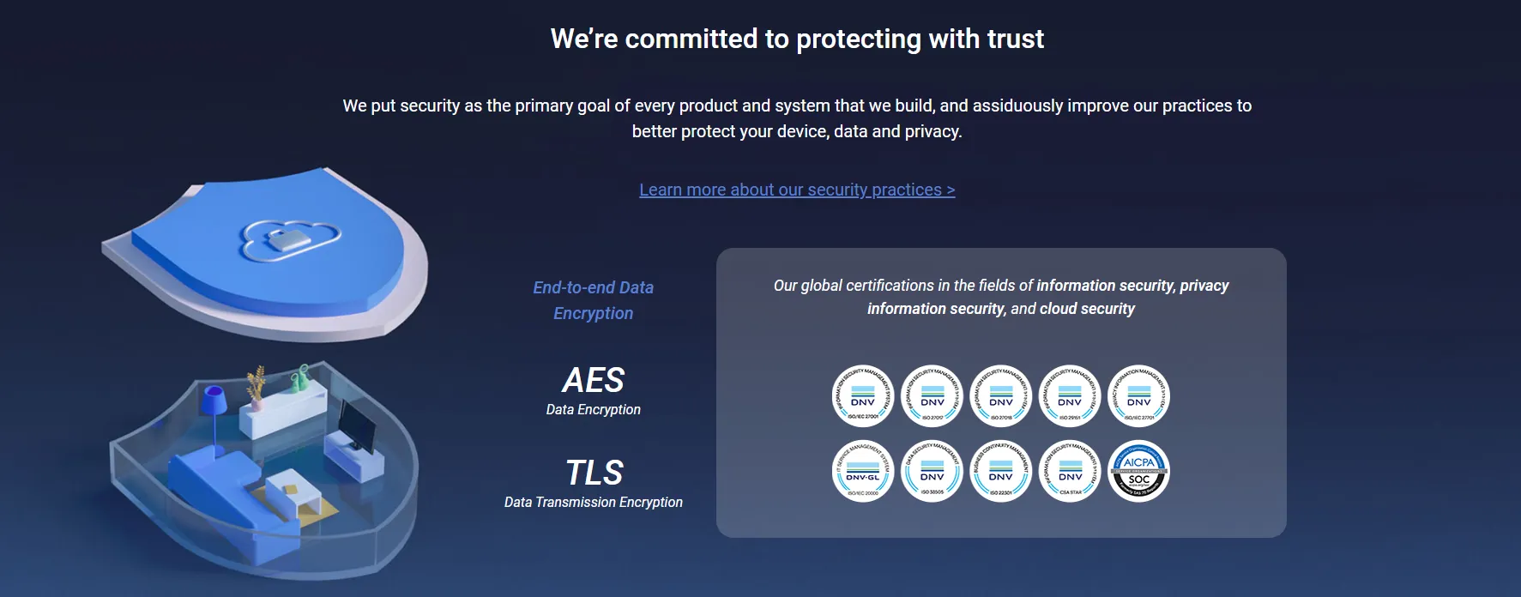Click the blue shield lid illustration
This screenshot has height=597, width=1521.
[266, 256]
